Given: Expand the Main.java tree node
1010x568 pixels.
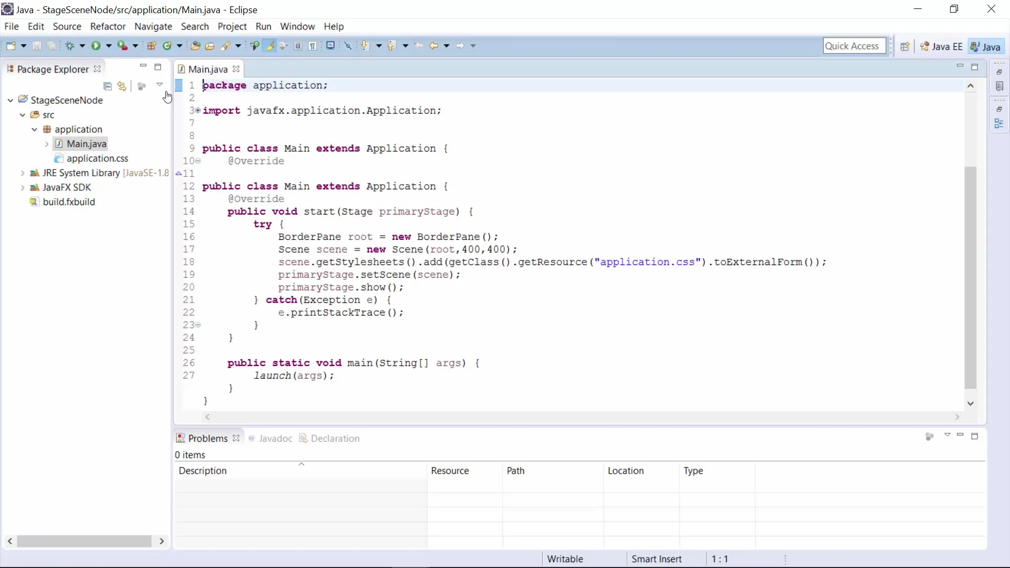Looking at the screenshot, I should pos(46,144).
